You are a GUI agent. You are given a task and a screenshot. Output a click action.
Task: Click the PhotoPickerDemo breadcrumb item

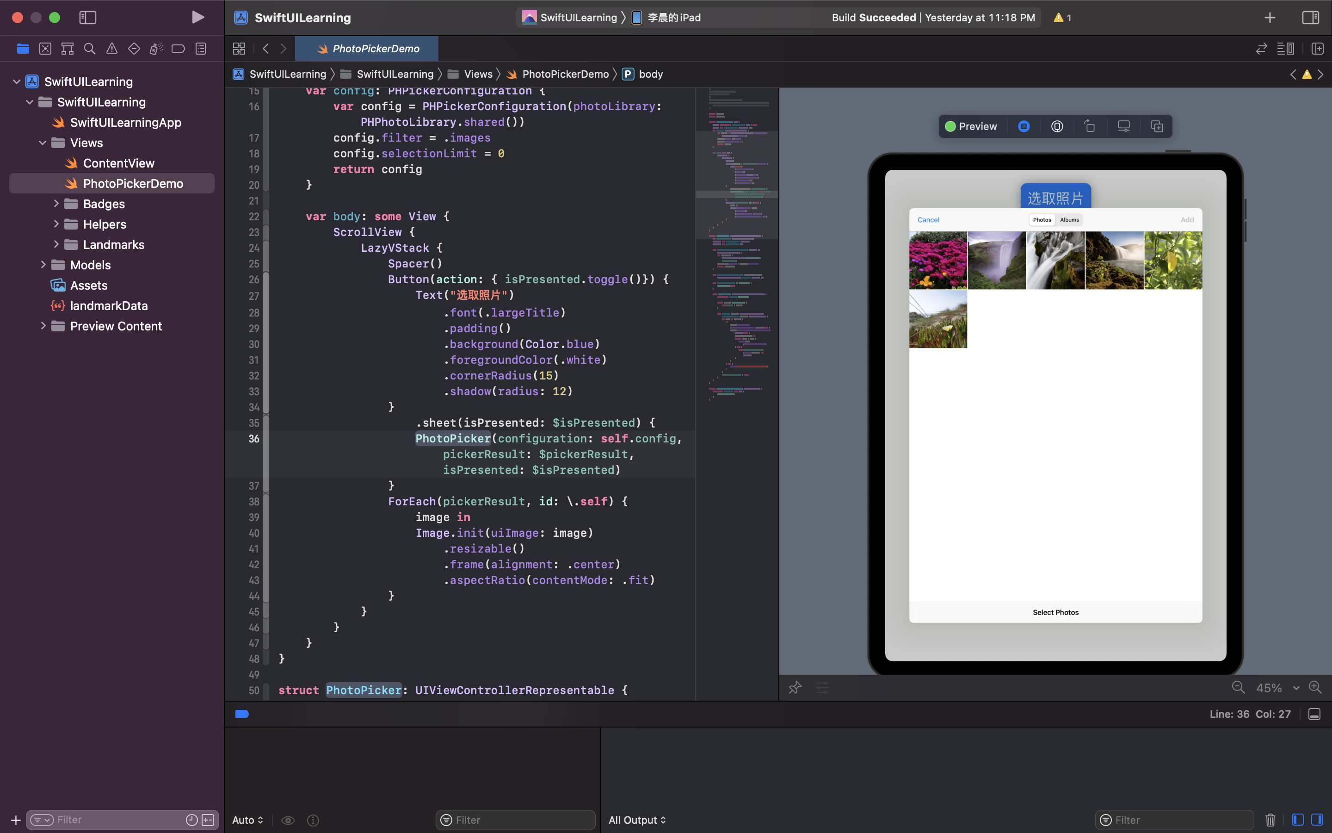558,74
